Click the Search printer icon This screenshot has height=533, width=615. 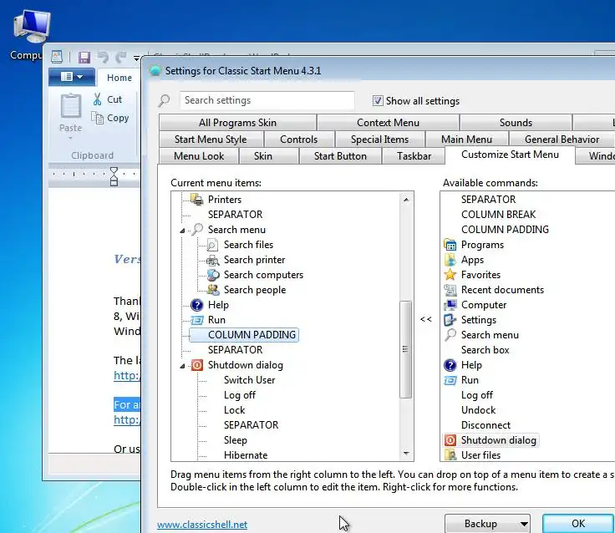212,260
